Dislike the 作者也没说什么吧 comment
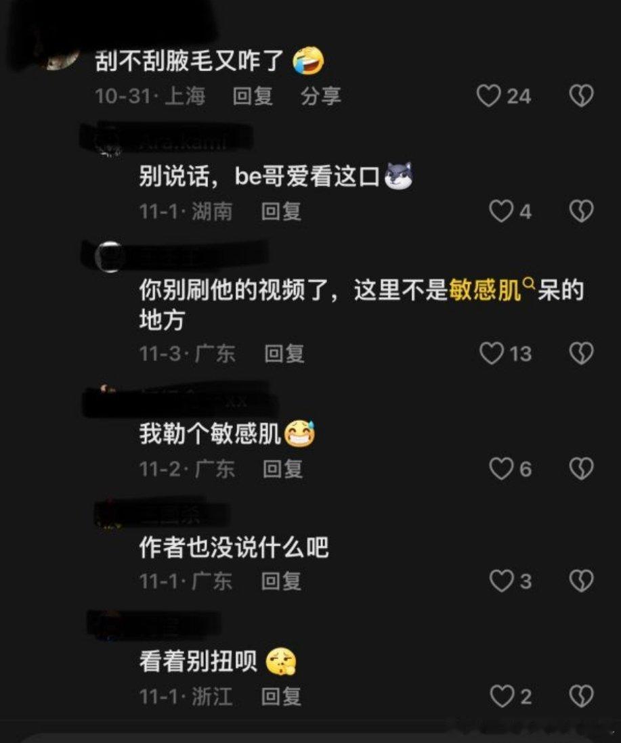This screenshot has height=743, width=621. click(x=581, y=581)
